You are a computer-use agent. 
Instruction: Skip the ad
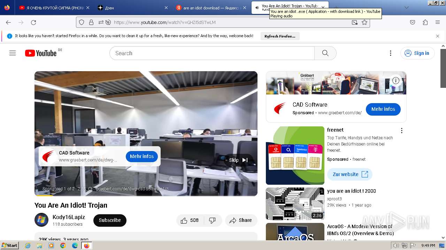coord(238,160)
